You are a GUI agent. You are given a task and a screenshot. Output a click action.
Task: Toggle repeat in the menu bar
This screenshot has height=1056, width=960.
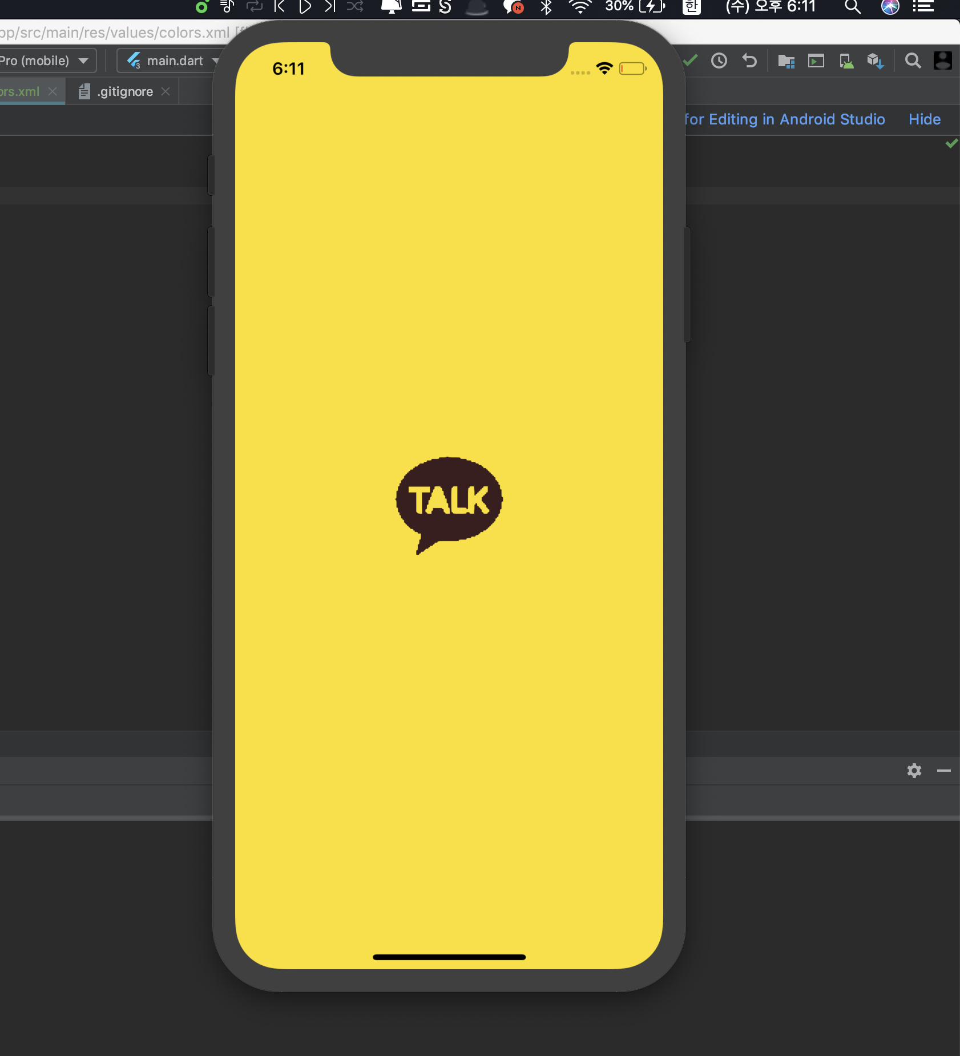[x=254, y=6]
